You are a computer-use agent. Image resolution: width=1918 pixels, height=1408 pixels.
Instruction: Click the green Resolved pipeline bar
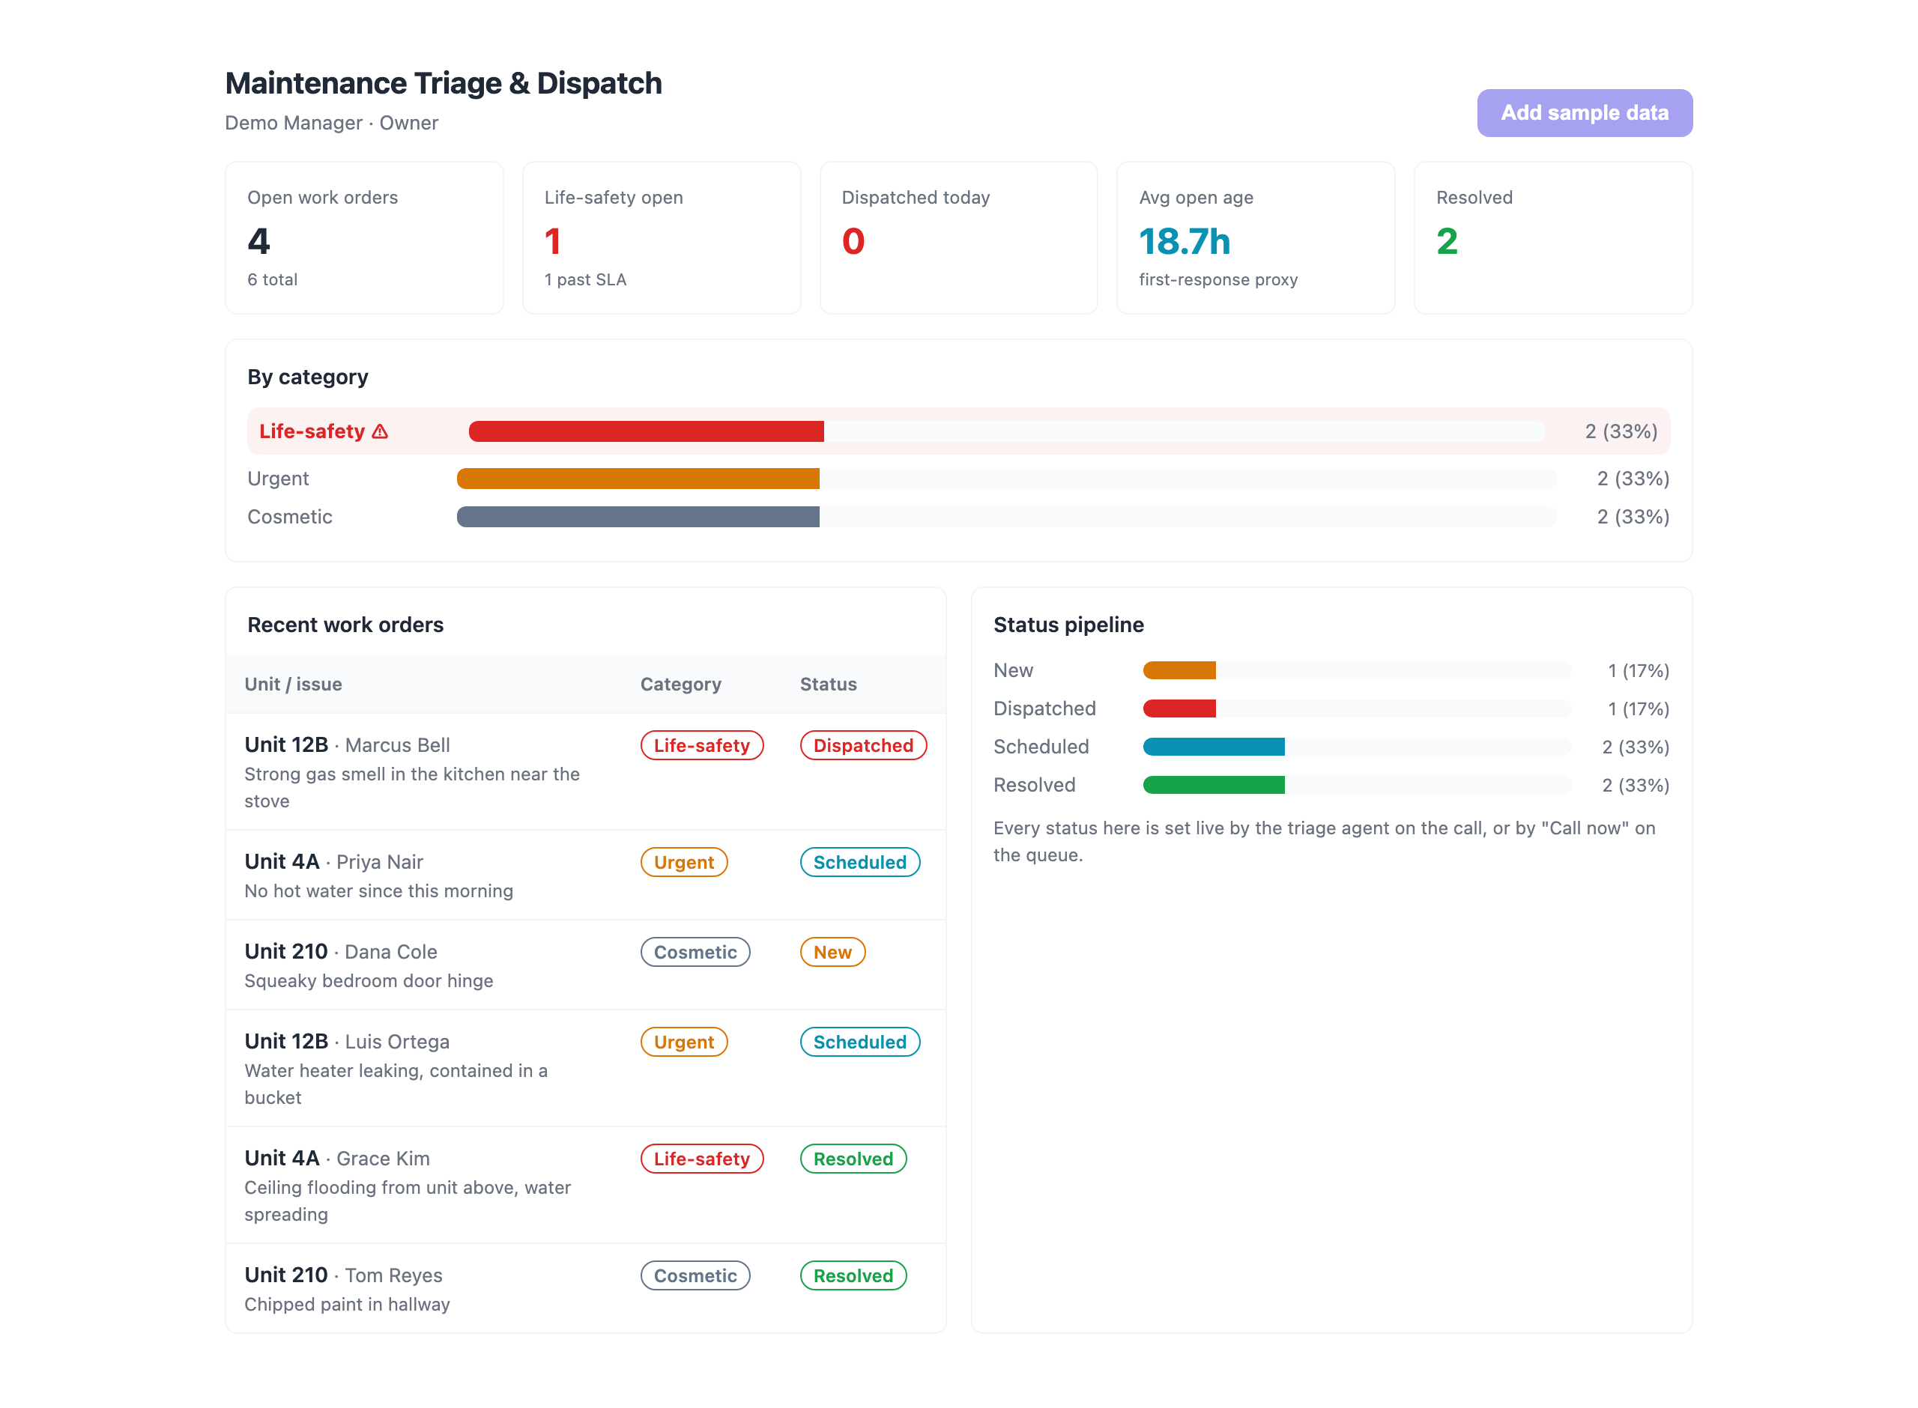point(1213,785)
